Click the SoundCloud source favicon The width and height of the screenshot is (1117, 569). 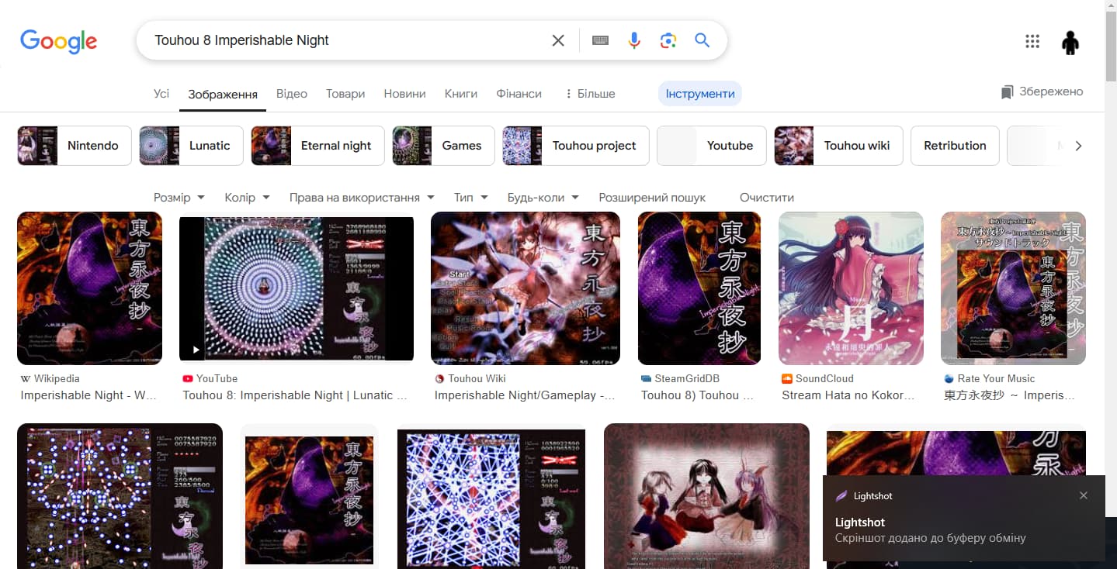coord(787,378)
